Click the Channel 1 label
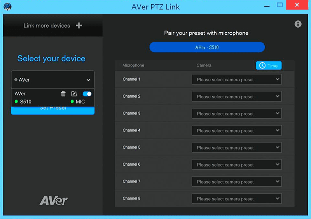This screenshot has height=219, width=311. [x=131, y=79]
